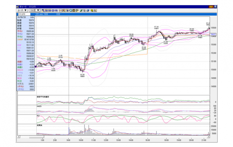Screen dimensions: 233x147
Task: Click the yellow key icon
Action: [x=92, y=10]
